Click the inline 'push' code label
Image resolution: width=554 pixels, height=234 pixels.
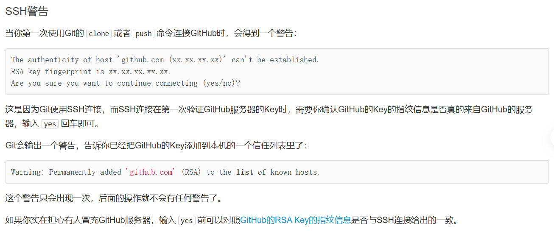[x=143, y=33]
